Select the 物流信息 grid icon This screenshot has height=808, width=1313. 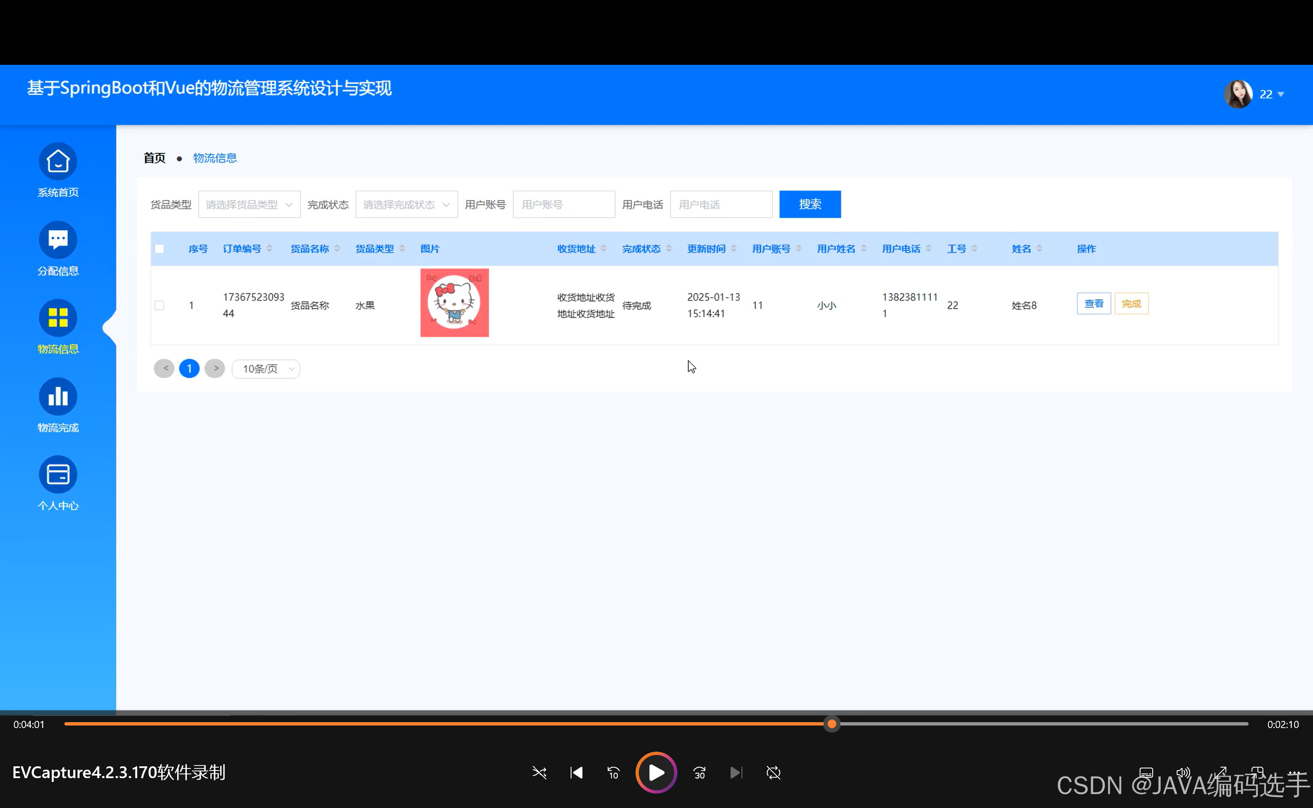coord(58,317)
